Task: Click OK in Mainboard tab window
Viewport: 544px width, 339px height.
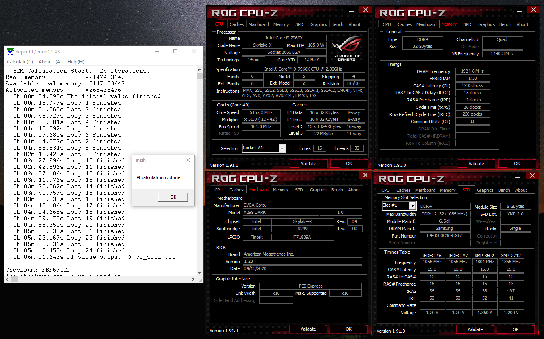Action: pyautogui.click(x=348, y=329)
